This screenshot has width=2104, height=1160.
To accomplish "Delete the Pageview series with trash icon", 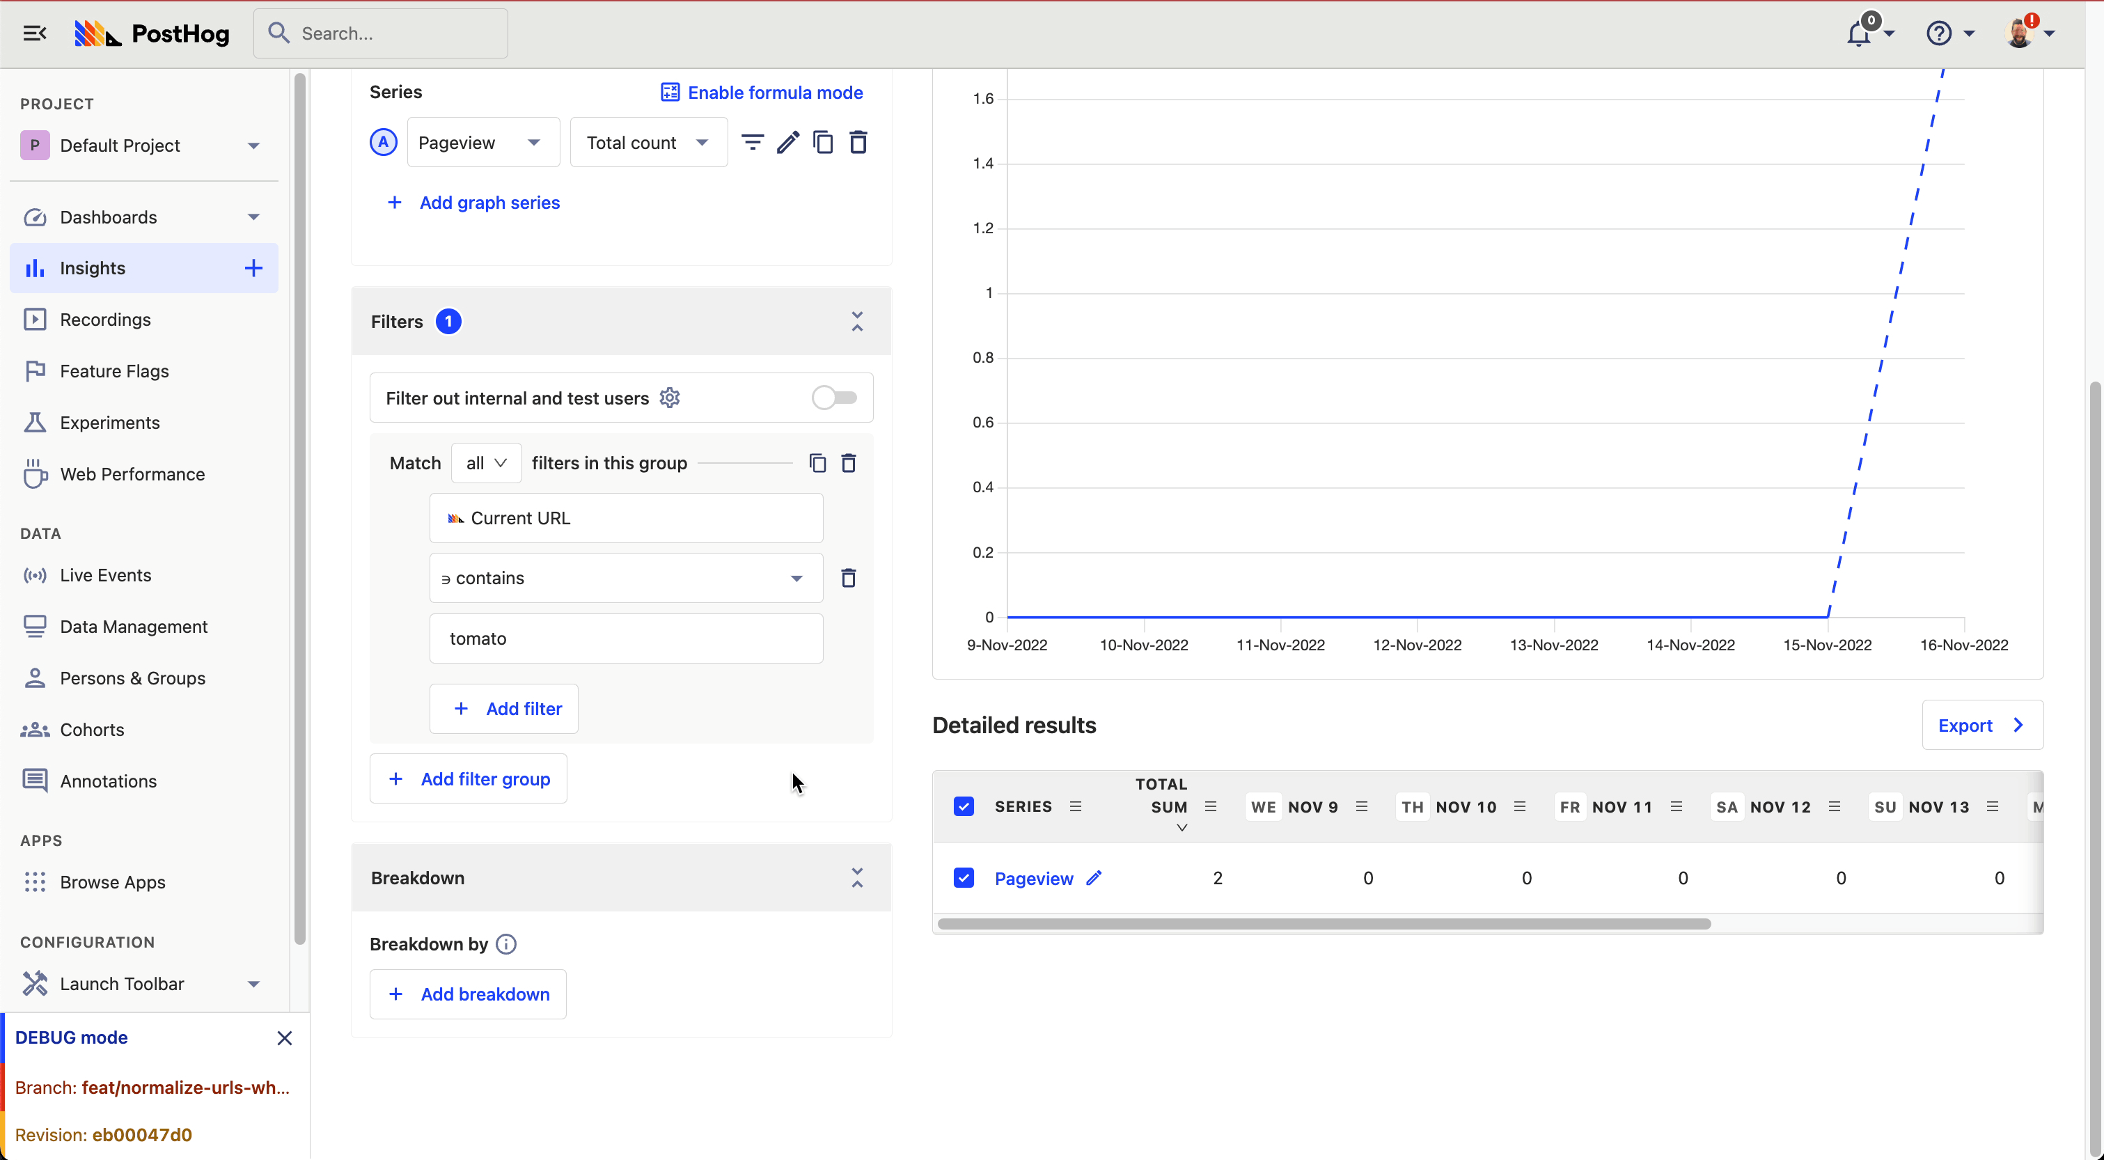I will click(x=858, y=141).
